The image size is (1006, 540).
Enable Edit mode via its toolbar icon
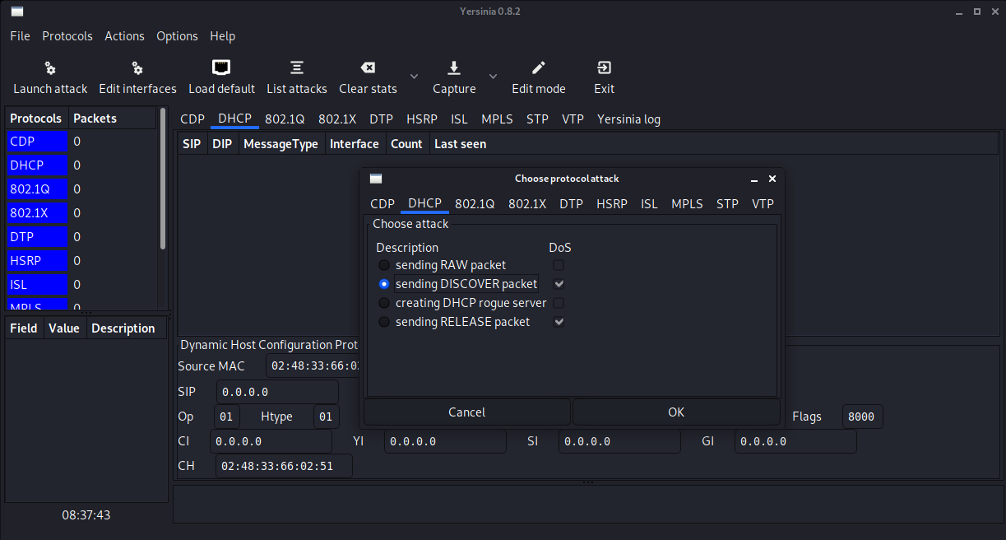point(538,77)
